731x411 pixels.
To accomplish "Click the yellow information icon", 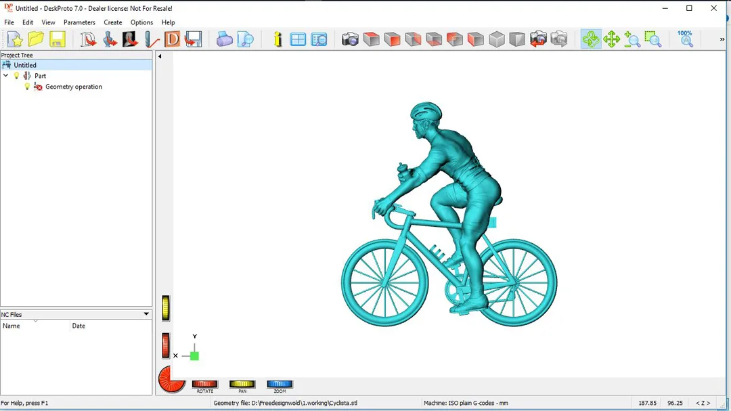I will (x=278, y=39).
